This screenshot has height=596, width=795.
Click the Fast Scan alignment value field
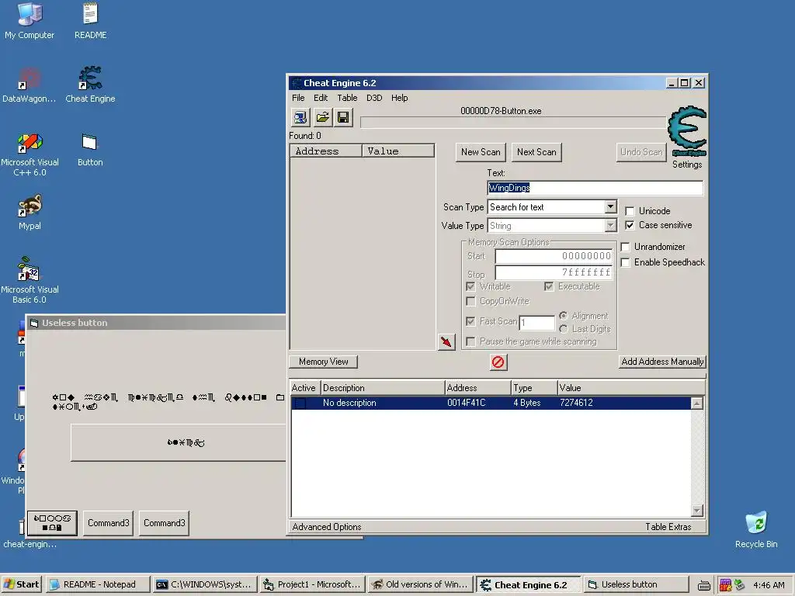coord(537,323)
